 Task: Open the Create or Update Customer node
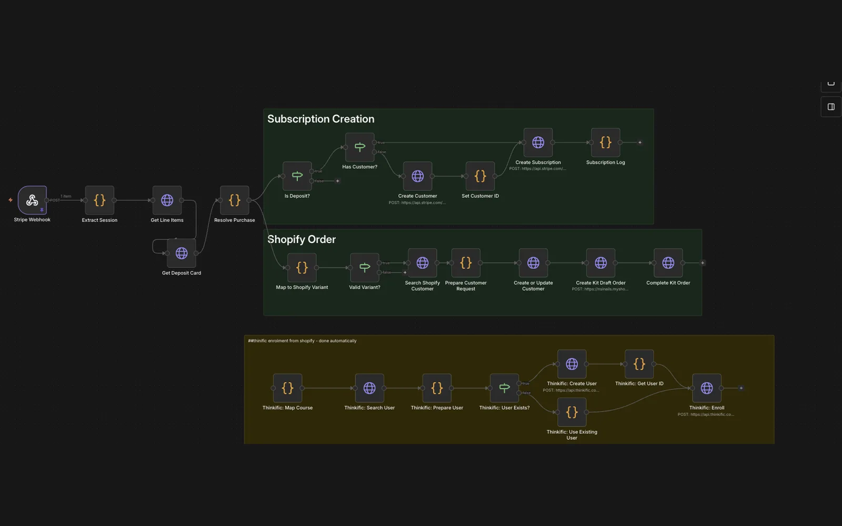pos(533,263)
